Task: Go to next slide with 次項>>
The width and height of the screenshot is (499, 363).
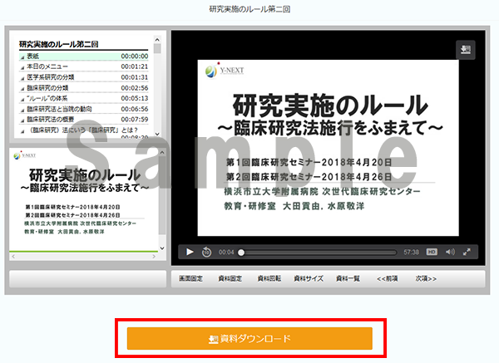Action: tap(426, 278)
